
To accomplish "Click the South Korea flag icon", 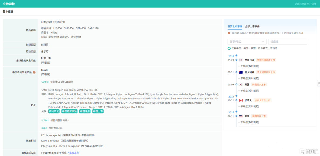I will coord(241,85).
